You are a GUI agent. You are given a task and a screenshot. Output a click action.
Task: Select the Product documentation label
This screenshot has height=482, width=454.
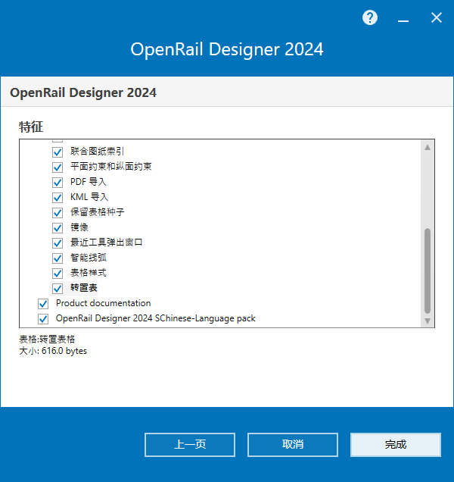103,303
